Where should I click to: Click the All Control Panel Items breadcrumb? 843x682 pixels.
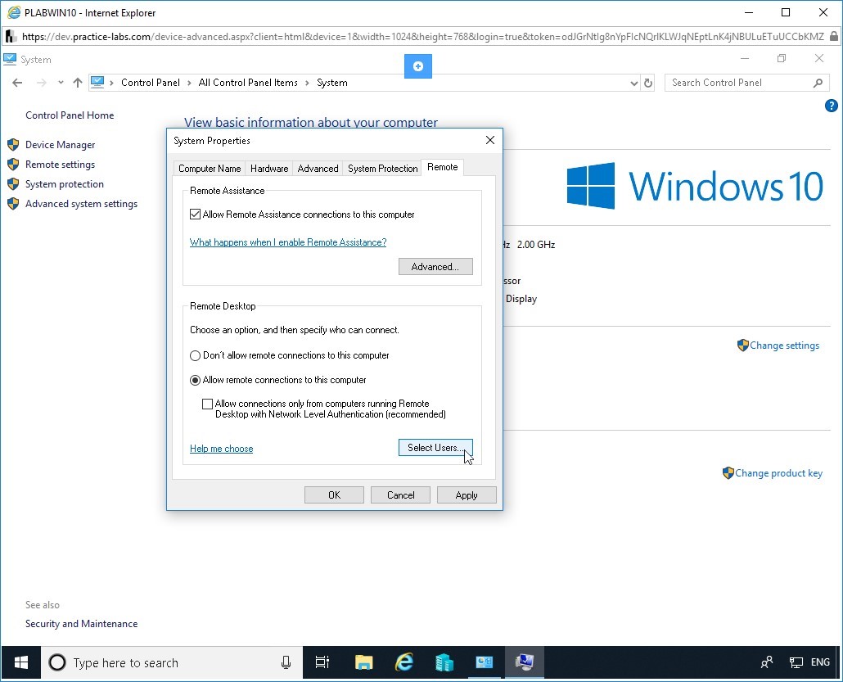[248, 83]
